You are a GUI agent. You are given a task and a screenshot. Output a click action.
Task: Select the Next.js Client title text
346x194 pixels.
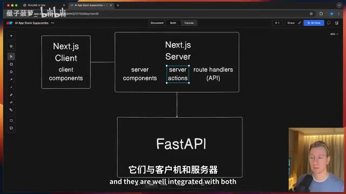click(66, 52)
